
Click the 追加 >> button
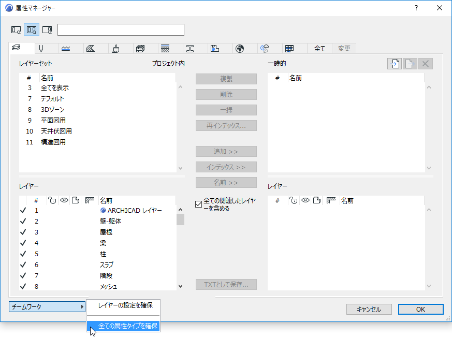point(226,152)
